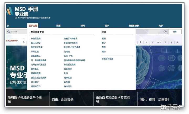Open the 资源 menu in the nav bar
Screen dimensions: 189x114
[58, 26]
